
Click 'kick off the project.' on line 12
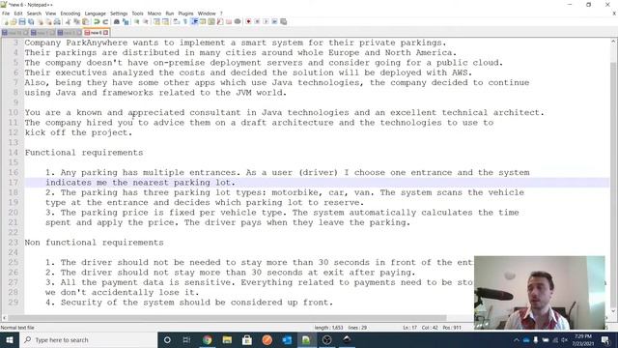click(78, 132)
